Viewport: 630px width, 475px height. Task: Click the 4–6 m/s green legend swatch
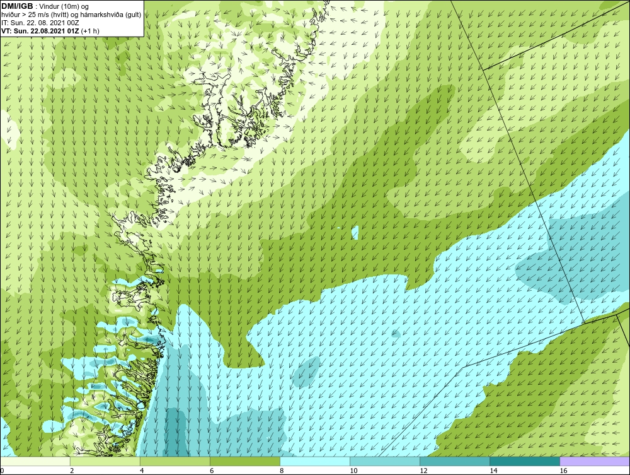coord(175,461)
